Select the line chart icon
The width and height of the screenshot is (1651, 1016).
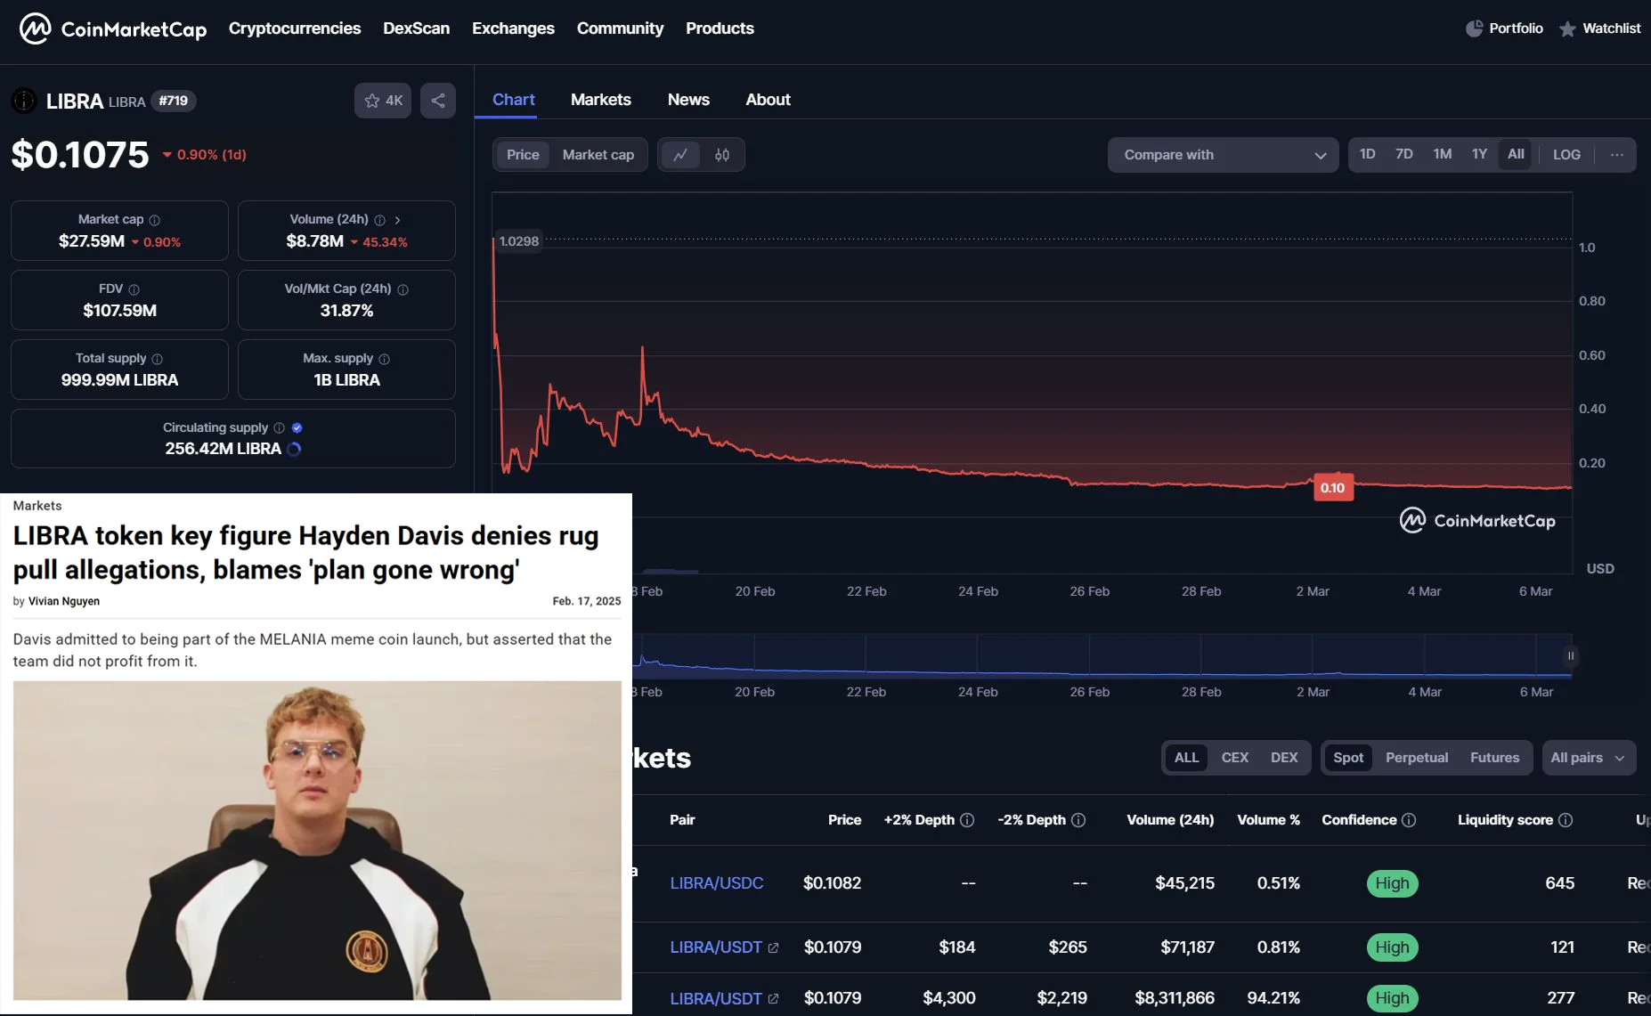pyautogui.click(x=680, y=154)
